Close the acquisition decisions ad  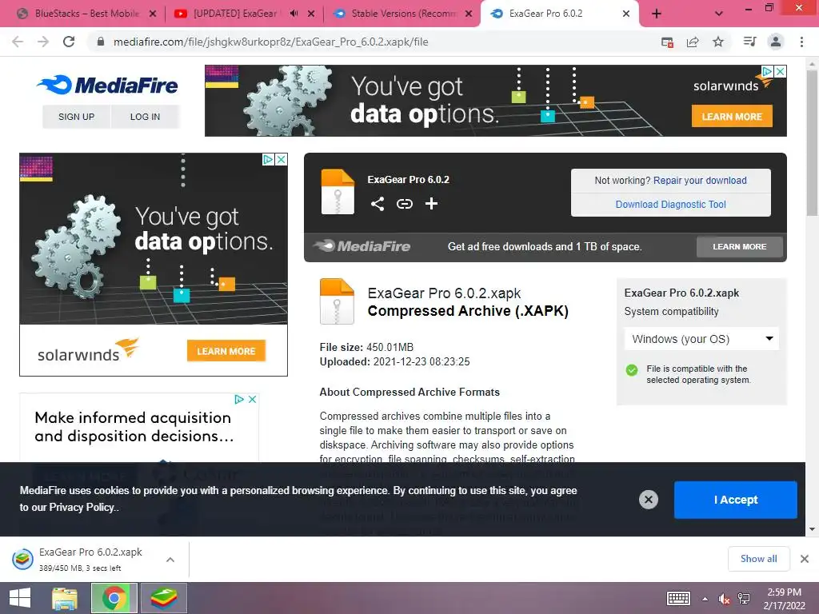252,400
